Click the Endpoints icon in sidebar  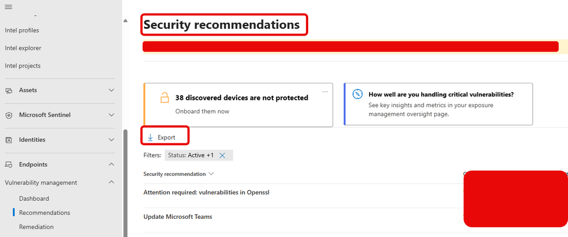pyautogui.click(x=9, y=165)
